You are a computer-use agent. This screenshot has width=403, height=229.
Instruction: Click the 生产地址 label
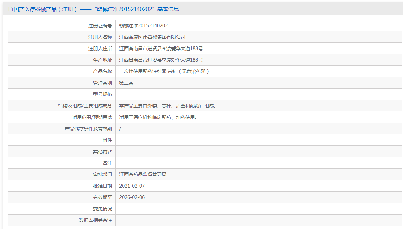(x=103, y=60)
